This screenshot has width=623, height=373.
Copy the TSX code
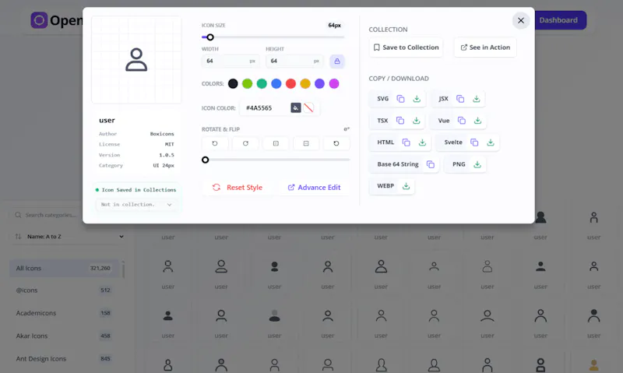click(x=400, y=121)
